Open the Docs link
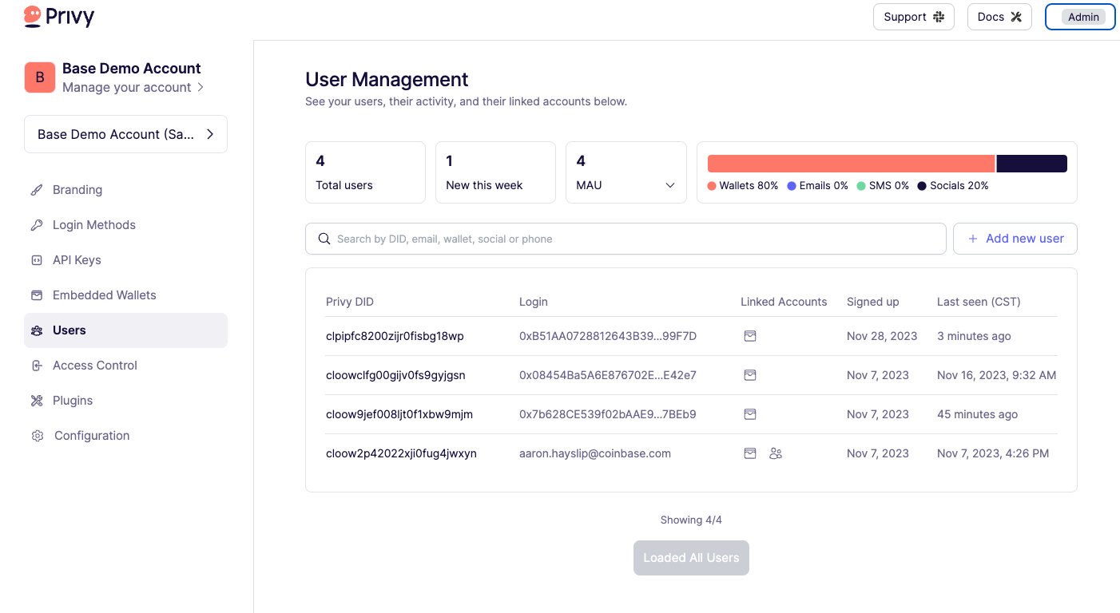The image size is (1120, 613). 999,17
